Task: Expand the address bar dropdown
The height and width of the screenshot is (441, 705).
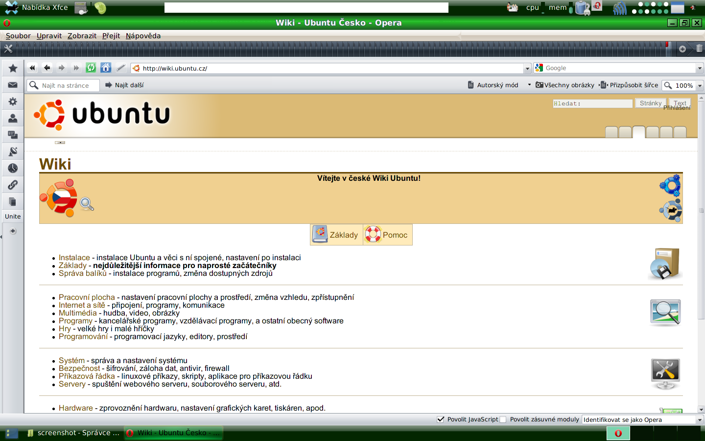Action: [527, 69]
